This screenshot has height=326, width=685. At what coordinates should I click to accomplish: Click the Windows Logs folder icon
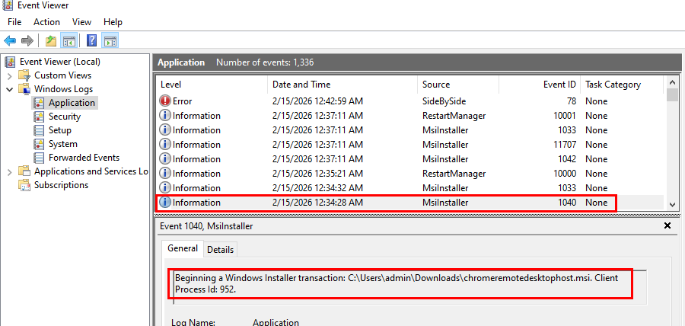pyautogui.click(x=24, y=89)
